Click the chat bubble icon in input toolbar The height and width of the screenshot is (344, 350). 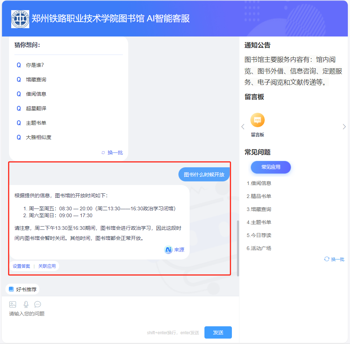pyautogui.click(x=38, y=304)
